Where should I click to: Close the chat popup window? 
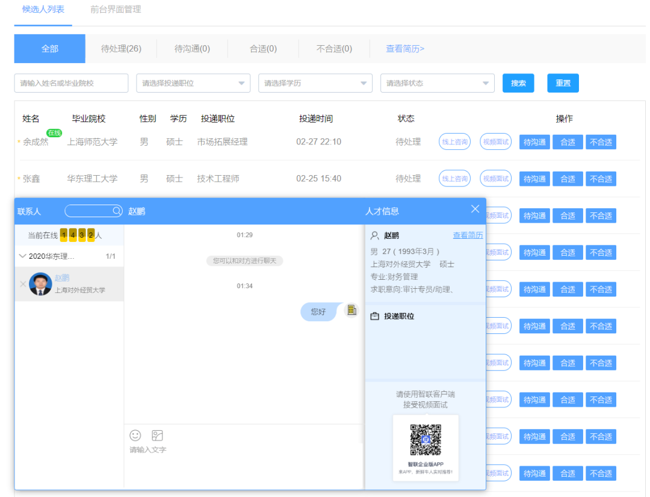tap(475, 209)
